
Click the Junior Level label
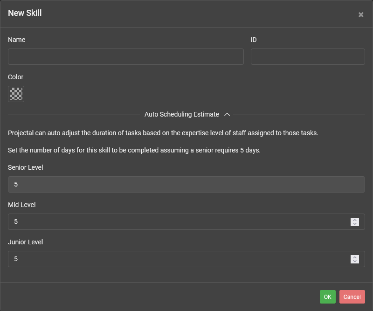tap(25, 242)
